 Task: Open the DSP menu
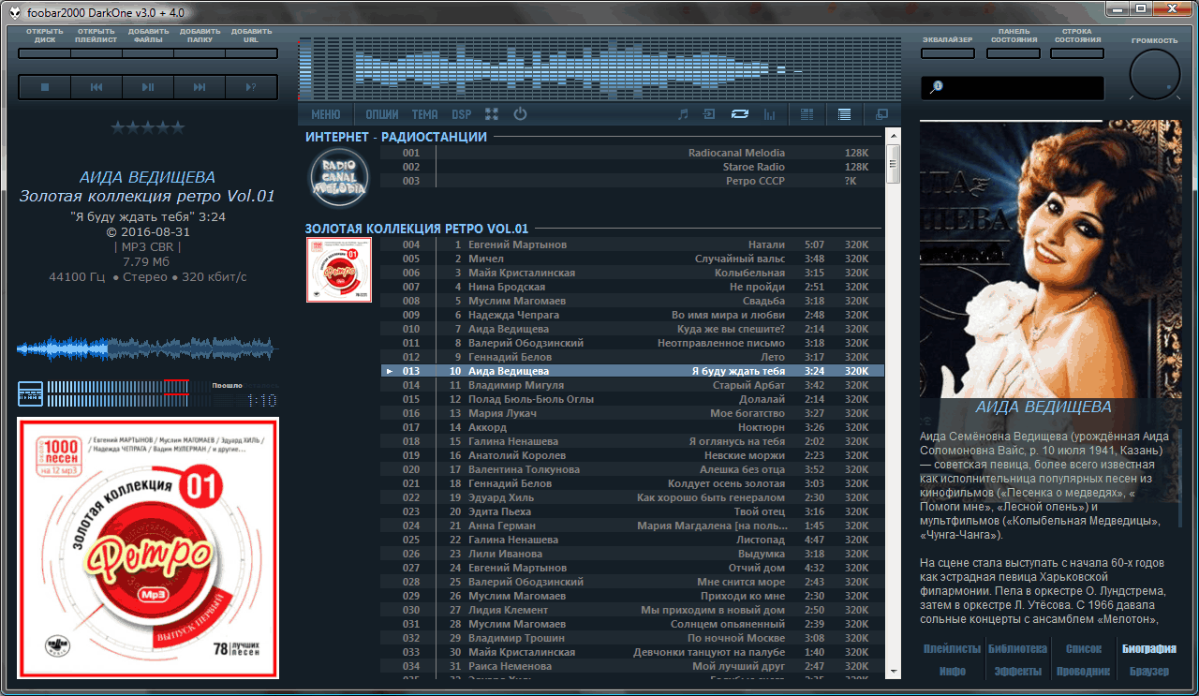tap(462, 114)
